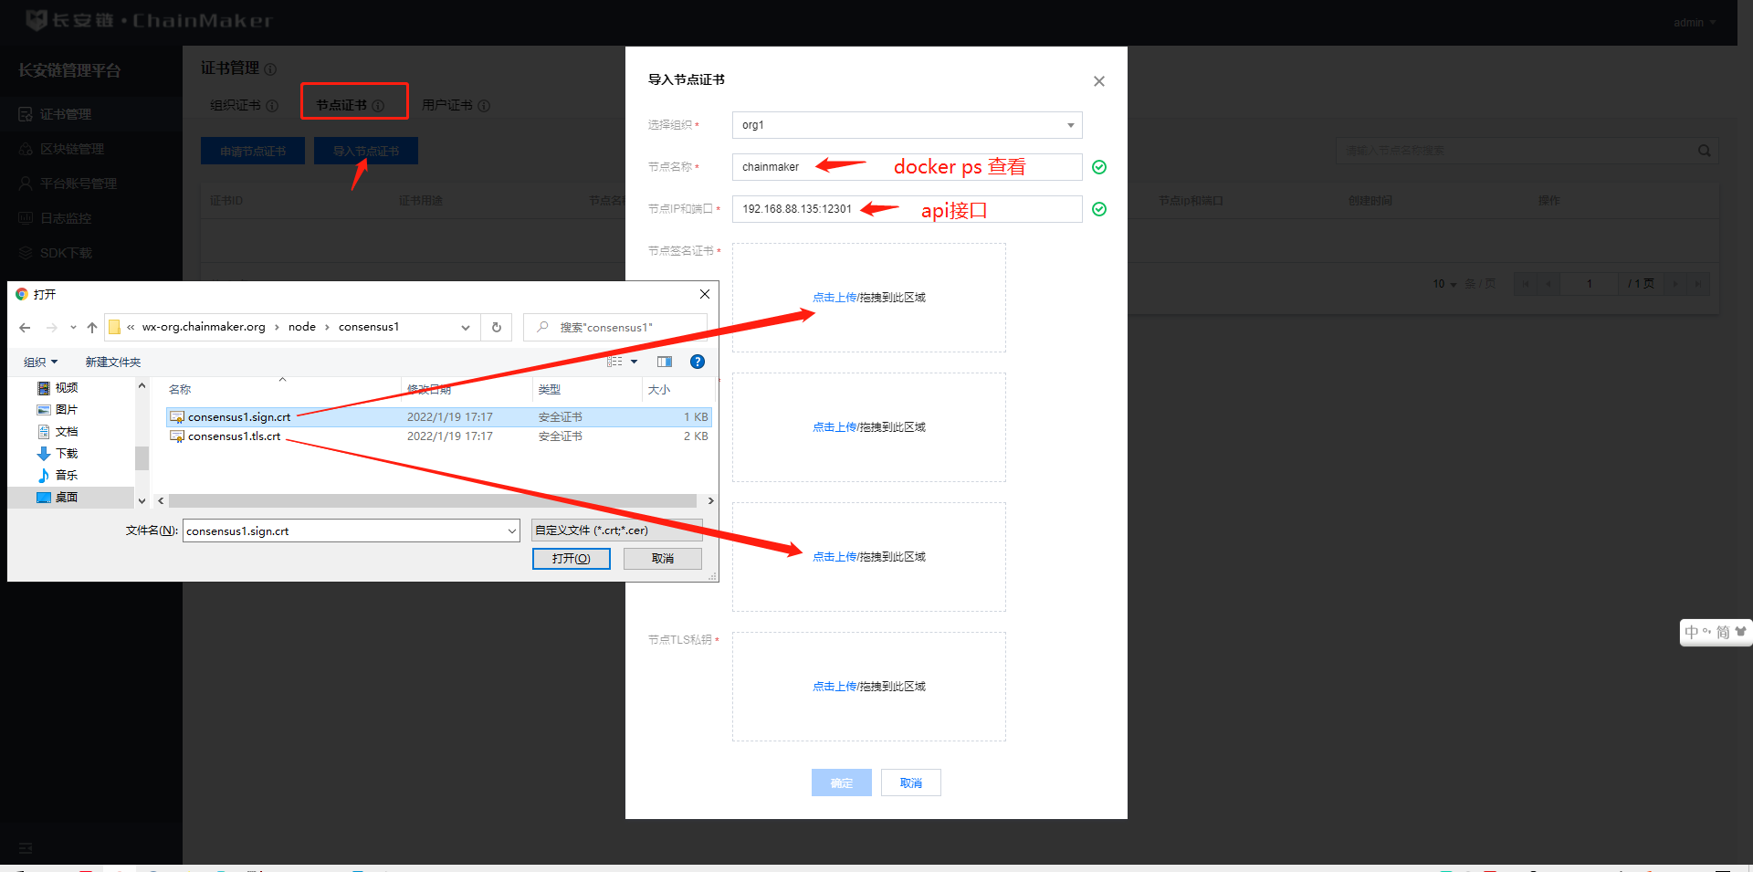Image resolution: width=1753 pixels, height=872 pixels.
Task: Click 点击上传 in second upload area
Action: click(835, 427)
